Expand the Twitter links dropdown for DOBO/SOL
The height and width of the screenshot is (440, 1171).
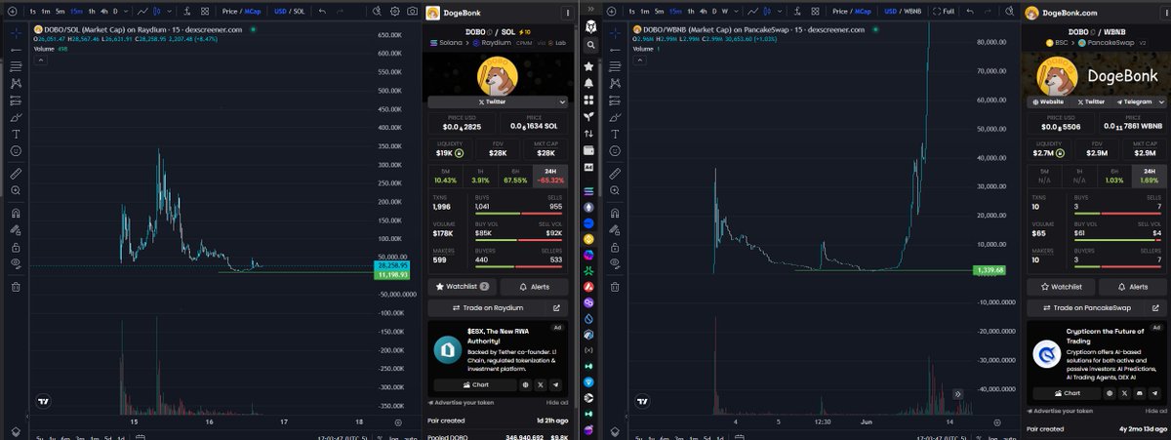tap(563, 101)
